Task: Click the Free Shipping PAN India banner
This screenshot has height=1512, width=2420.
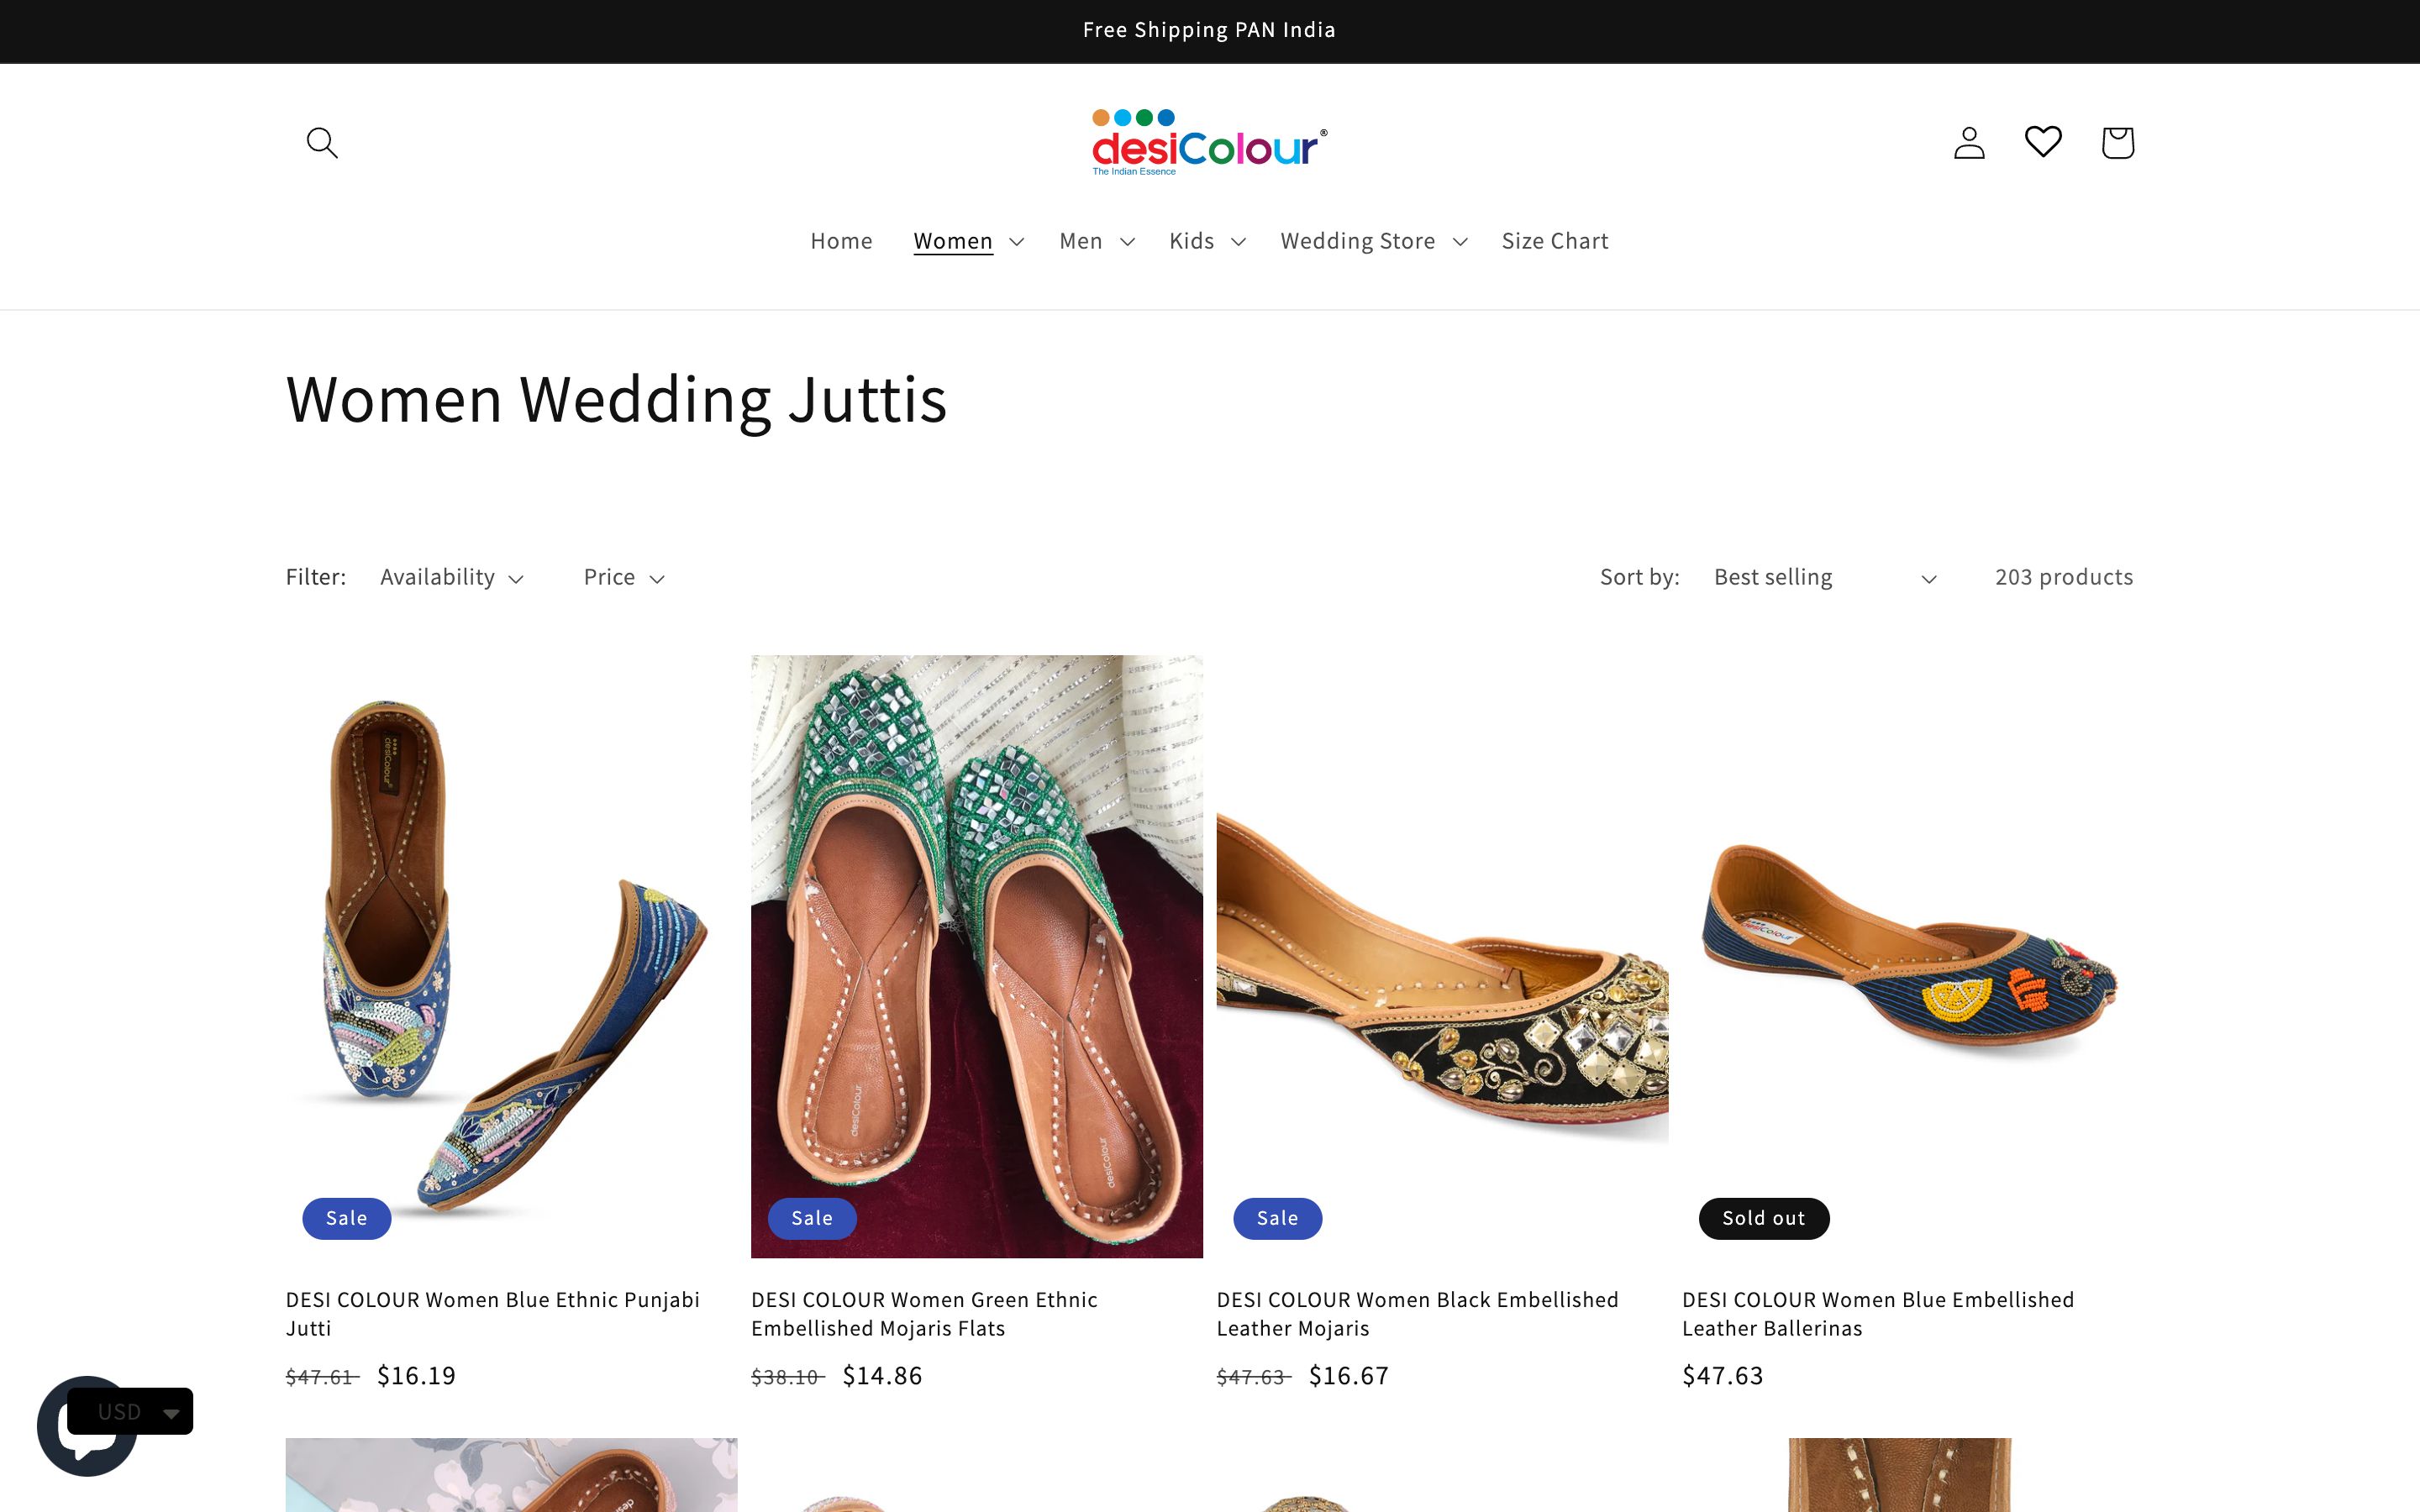Action: [x=1209, y=29]
